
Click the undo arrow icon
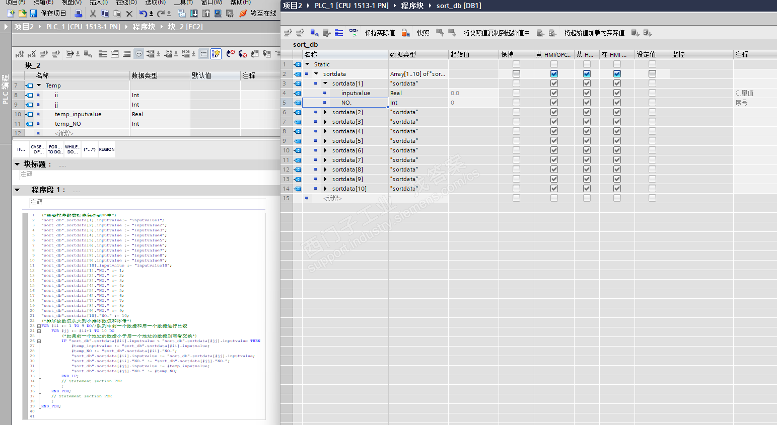143,14
